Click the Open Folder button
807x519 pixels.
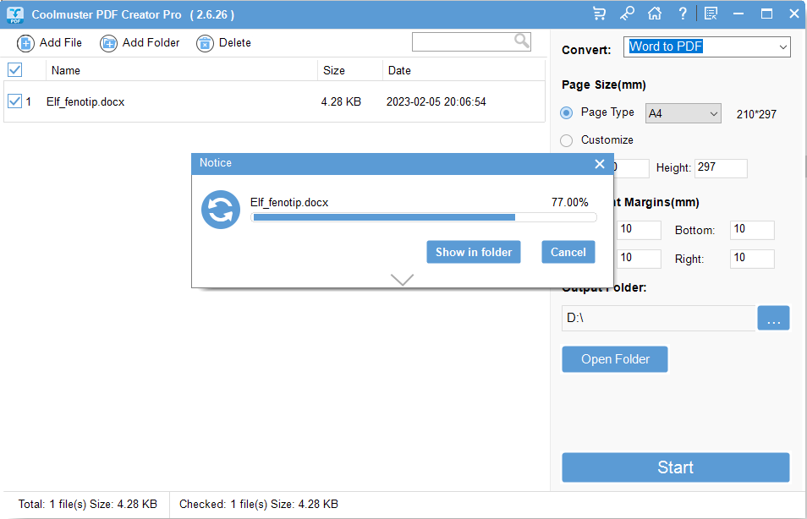[x=615, y=359]
